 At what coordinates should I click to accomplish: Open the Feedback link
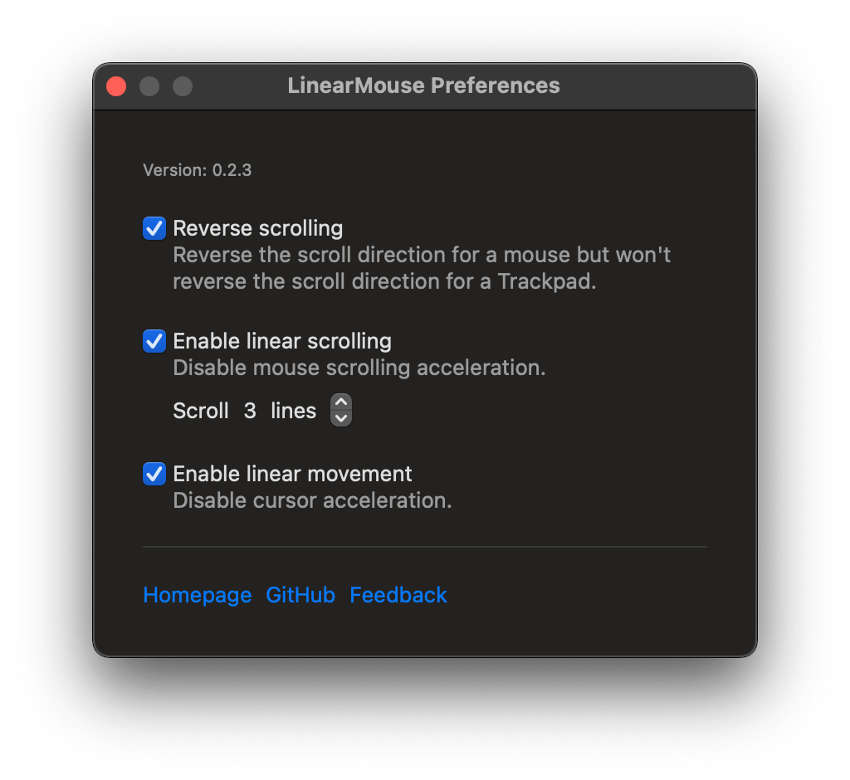coord(398,595)
